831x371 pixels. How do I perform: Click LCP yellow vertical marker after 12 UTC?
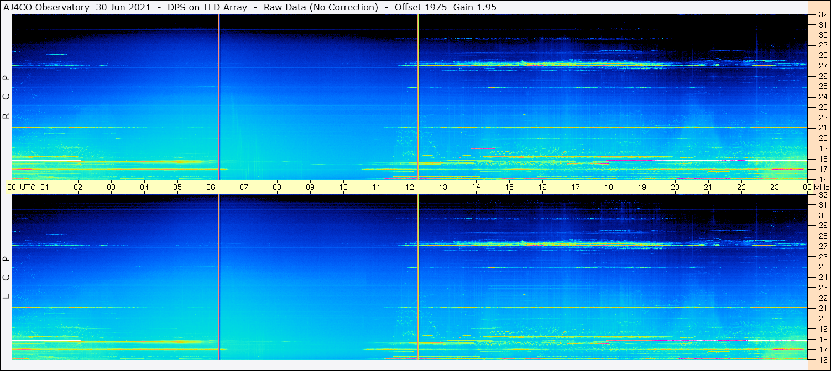418,277
